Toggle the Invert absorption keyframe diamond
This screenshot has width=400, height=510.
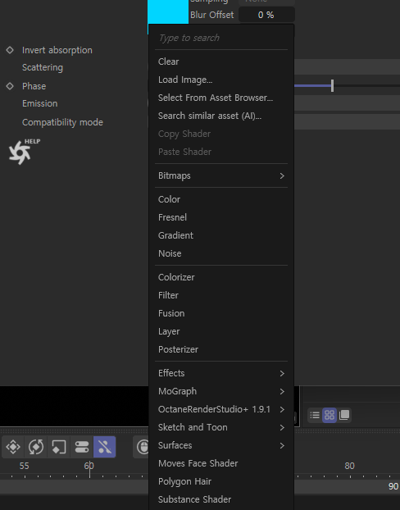[10, 50]
